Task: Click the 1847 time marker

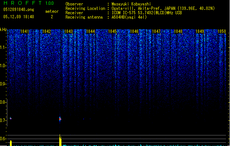Action: click(x=156, y=31)
